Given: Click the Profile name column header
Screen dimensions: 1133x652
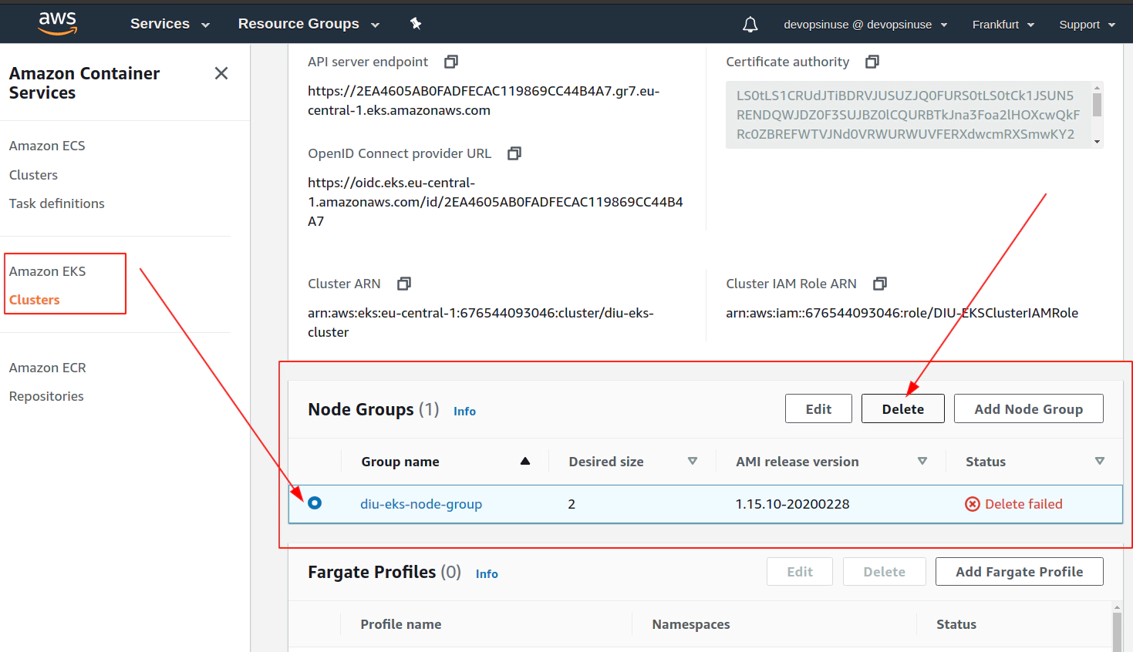Looking at the screenshot, I should tap(401, 624).
